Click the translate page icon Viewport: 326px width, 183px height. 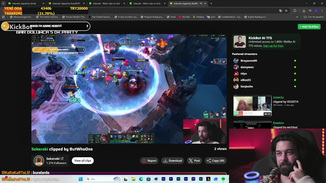(x=281, y=11)
